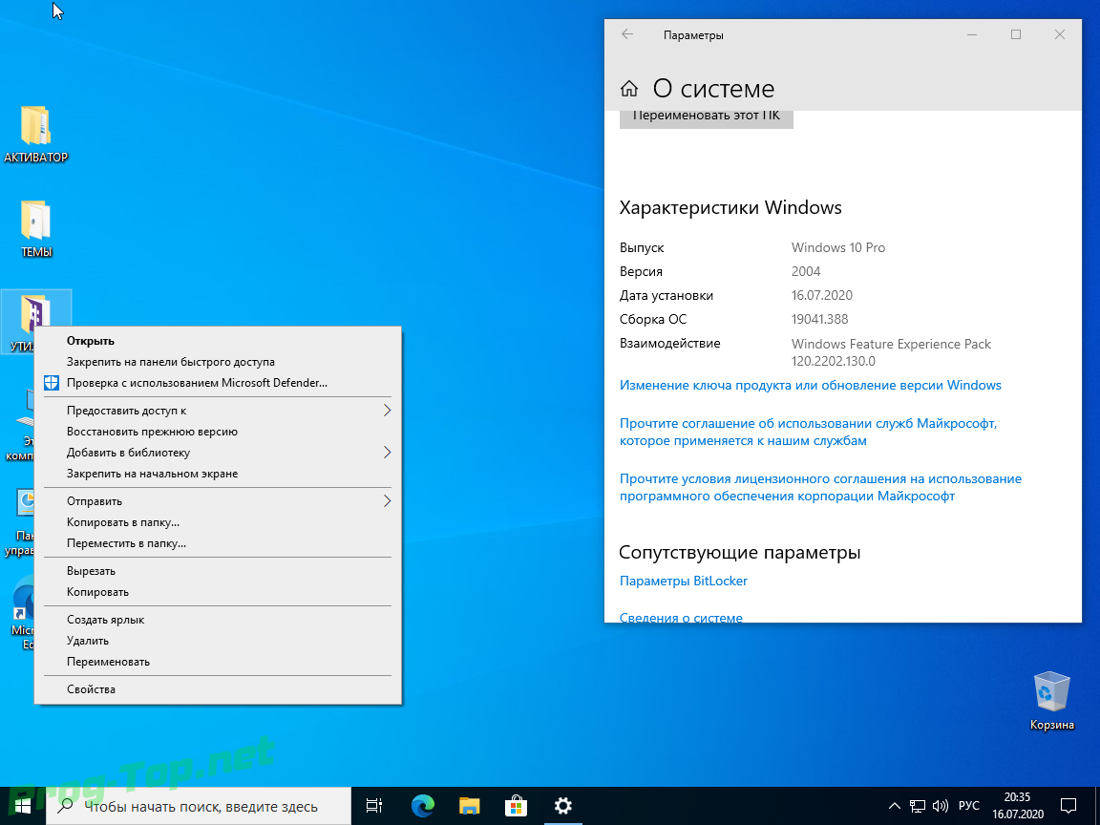Screen dimensions: 1100x825
Task: Open the Параметры BitLocker link
Action: (683, 581)
